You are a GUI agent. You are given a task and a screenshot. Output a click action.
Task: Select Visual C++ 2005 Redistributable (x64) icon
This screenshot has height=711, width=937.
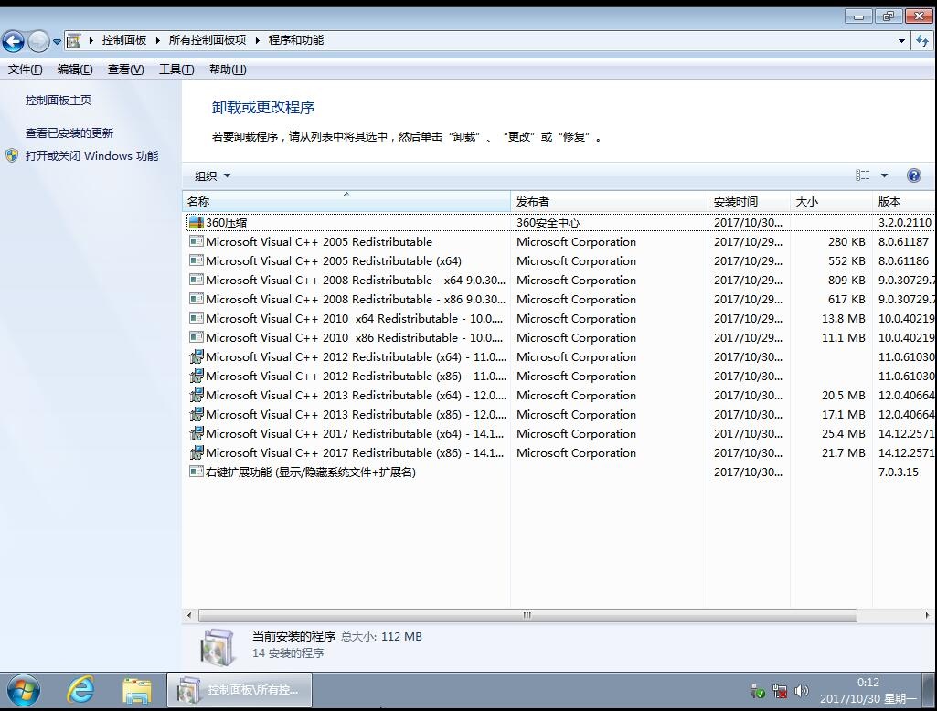[x=196, y=260]
